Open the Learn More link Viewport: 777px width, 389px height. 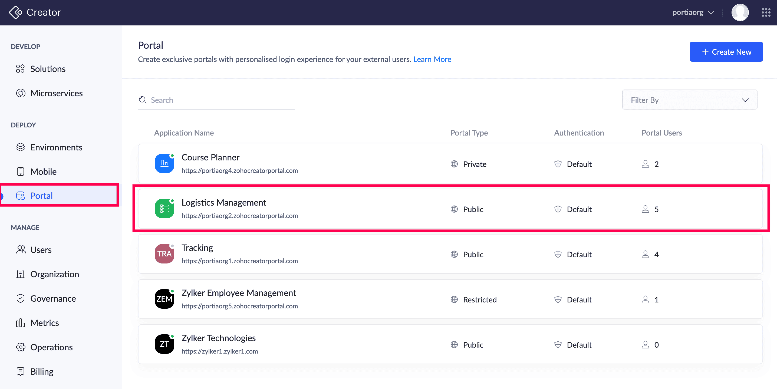point(432,60)
